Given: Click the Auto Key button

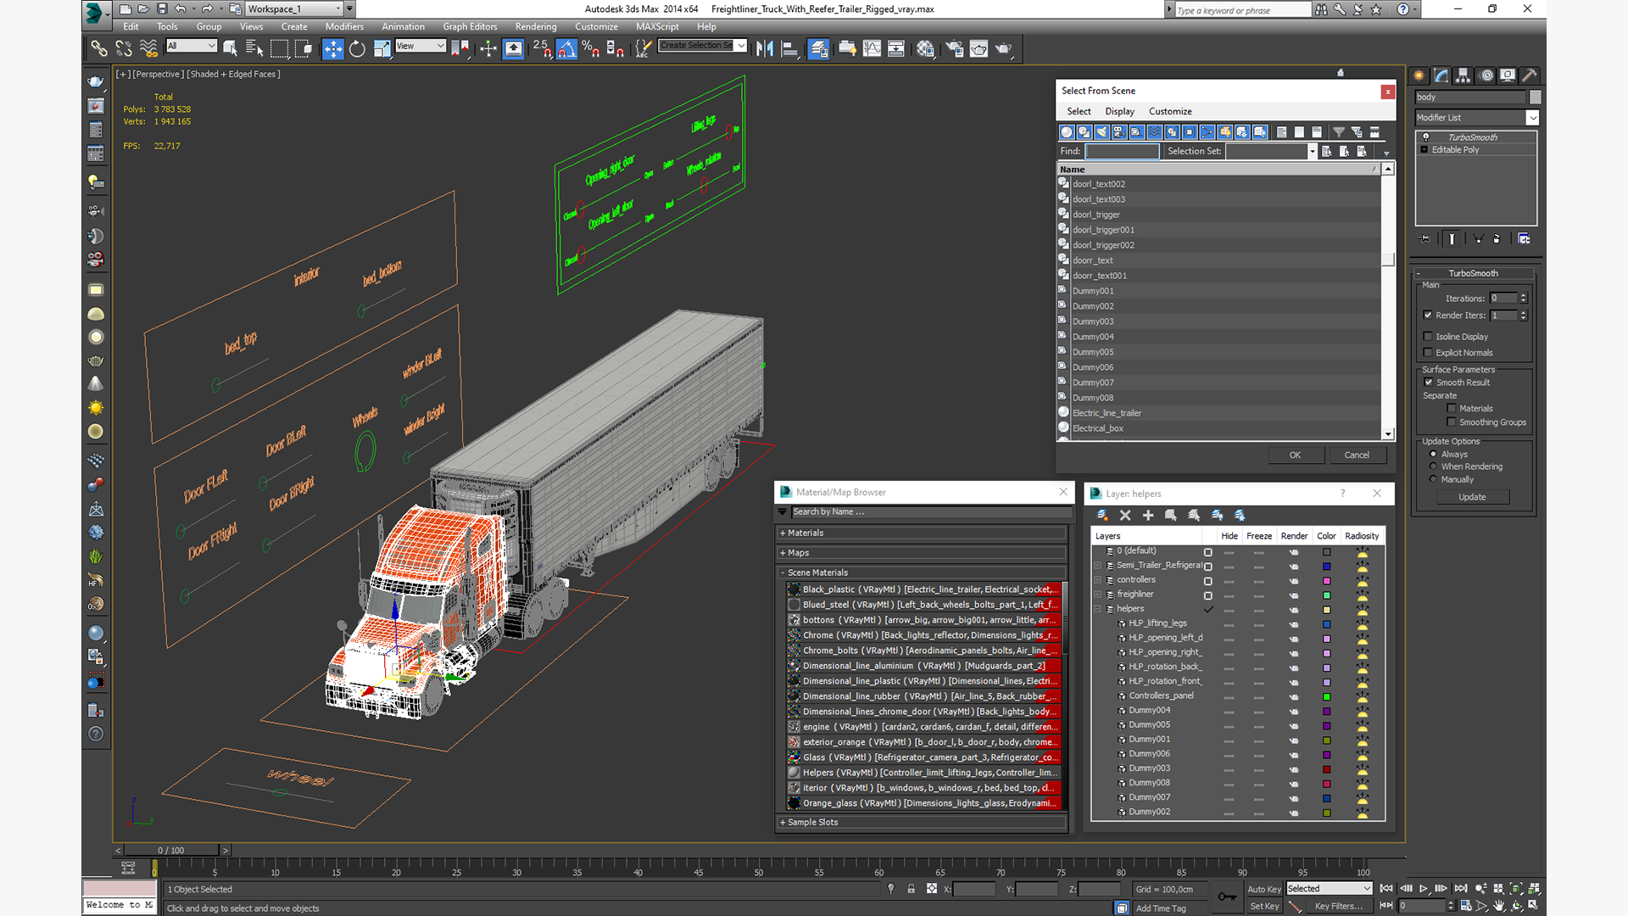Looking at the screenshot, I should 1263,889.
